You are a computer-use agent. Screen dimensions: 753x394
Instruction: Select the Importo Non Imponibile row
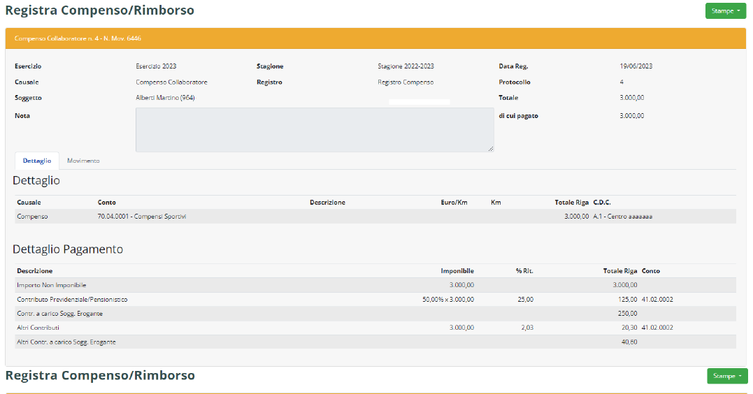point(52,285)
